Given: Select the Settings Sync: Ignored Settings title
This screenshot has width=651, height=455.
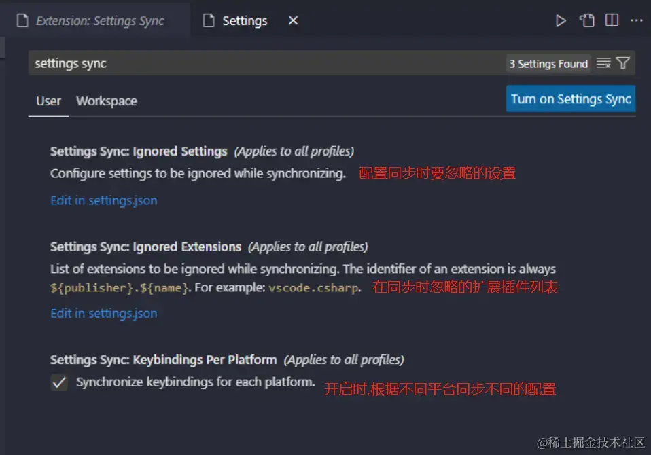Looking at the screenshot, I should [139, 151].
